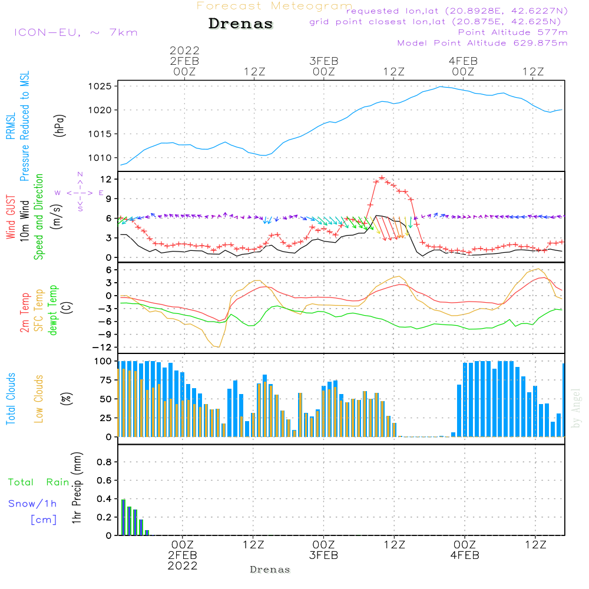
Task: Click the green 'dewpt Temp' legend label
Action: click(x=52, y=310)
